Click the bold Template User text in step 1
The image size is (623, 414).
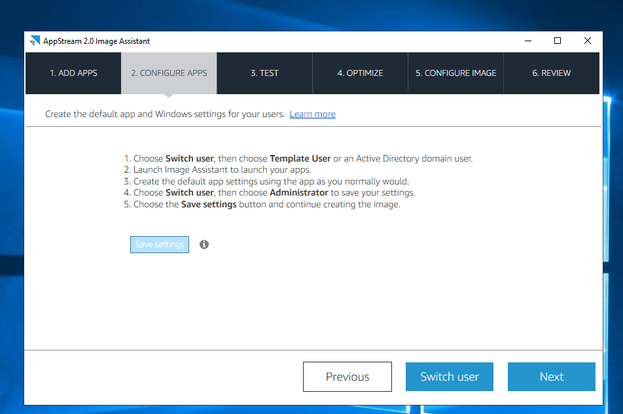[x=300, y=158]
